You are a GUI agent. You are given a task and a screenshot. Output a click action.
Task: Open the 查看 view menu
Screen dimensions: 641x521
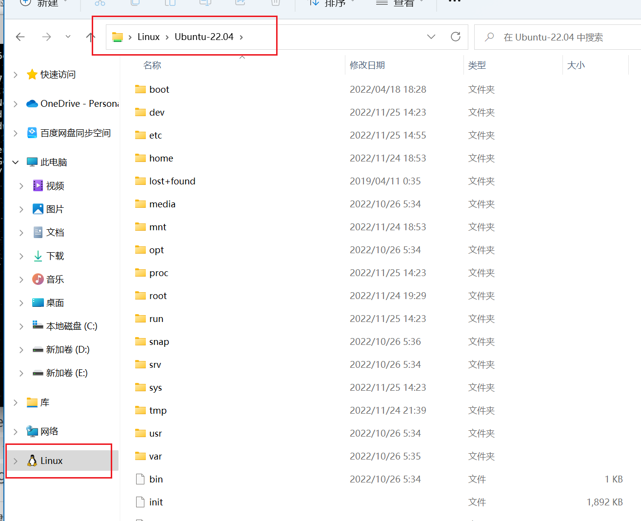click(400, 3)
